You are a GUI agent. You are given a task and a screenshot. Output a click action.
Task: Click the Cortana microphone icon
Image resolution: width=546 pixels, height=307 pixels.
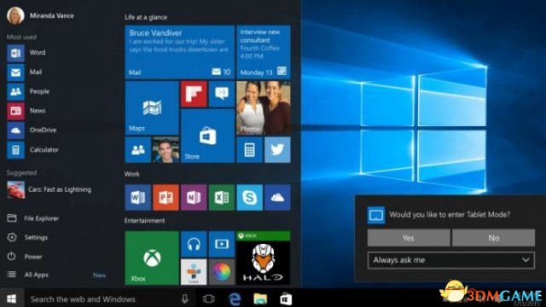[185, 298]
